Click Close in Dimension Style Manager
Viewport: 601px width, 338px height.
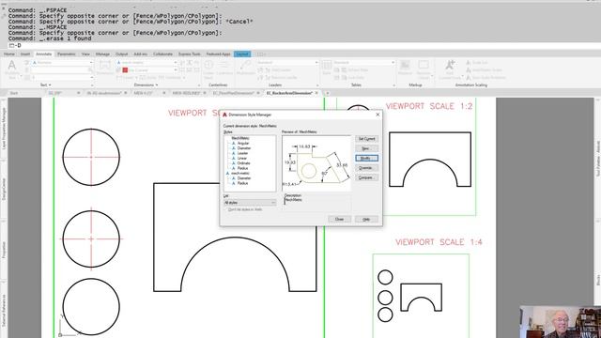click(340, 219)
